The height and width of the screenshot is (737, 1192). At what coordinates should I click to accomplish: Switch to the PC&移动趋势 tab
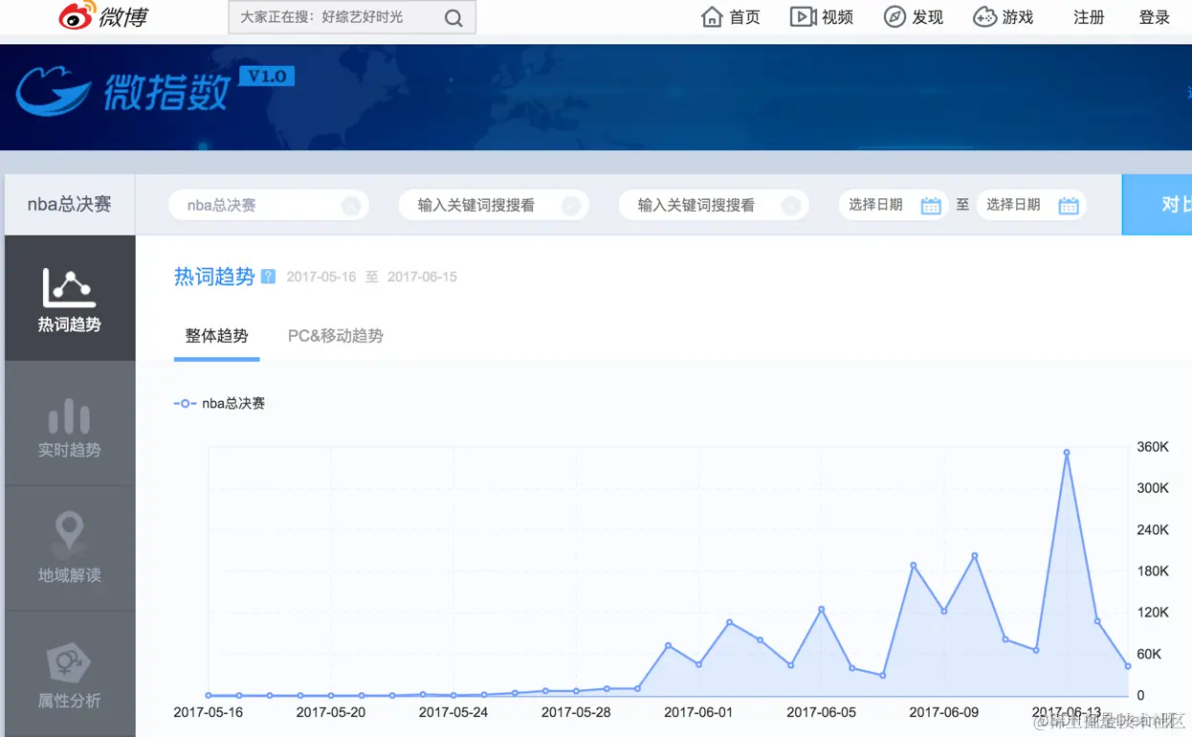[x=335, y=336]
